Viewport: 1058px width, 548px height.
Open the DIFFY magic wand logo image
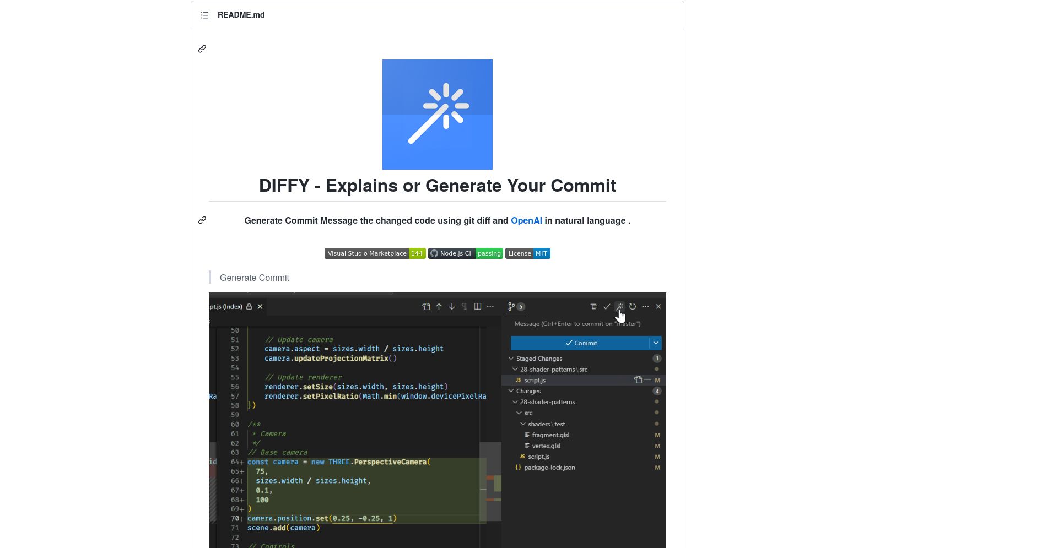(438, 115)
